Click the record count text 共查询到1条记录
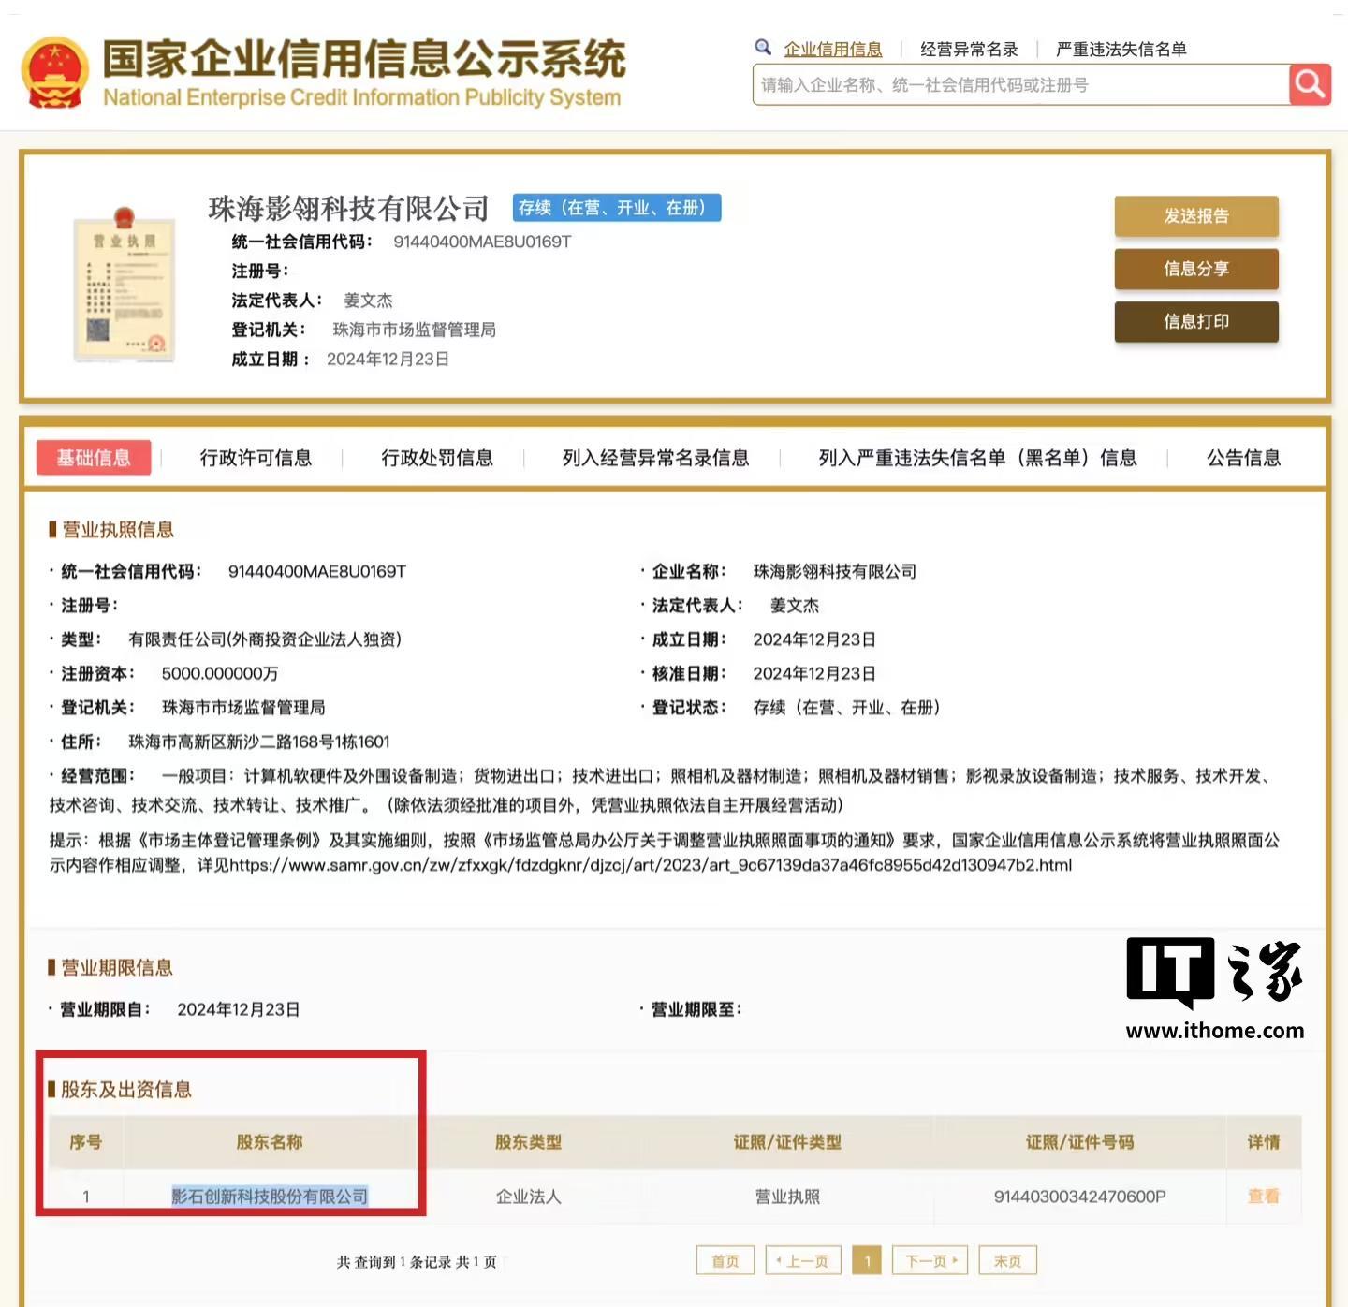 coord(394,1262)
